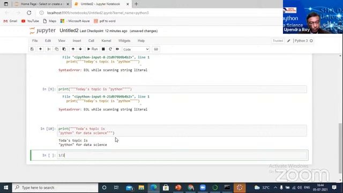Restart kernel and run all cells icon
The height and width of the screenshot is (193, 343).
[x=117, y=49]
